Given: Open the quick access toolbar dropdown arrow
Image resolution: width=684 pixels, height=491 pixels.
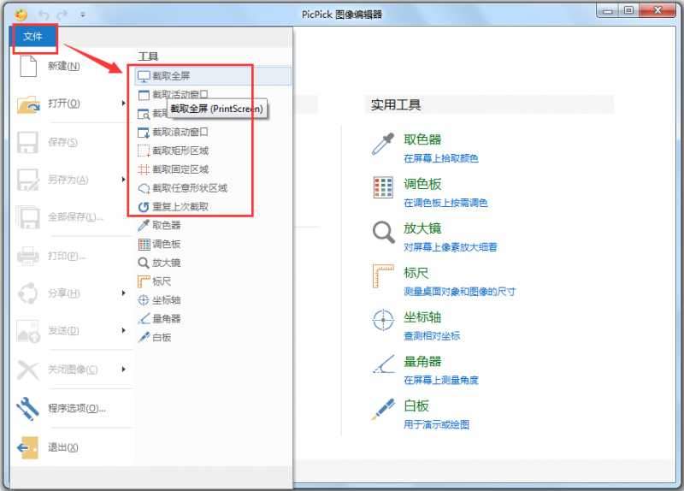Looking at the screenshot, I should click(83, 15).
